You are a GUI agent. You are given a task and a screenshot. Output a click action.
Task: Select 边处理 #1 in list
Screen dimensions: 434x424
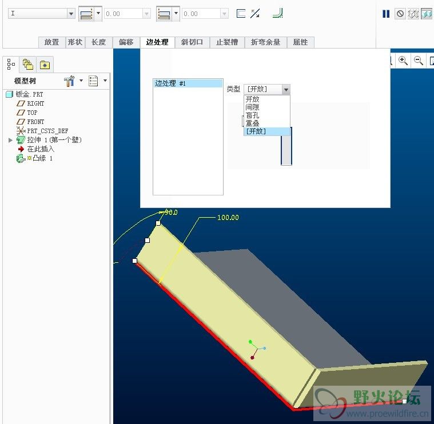point(188,83)
